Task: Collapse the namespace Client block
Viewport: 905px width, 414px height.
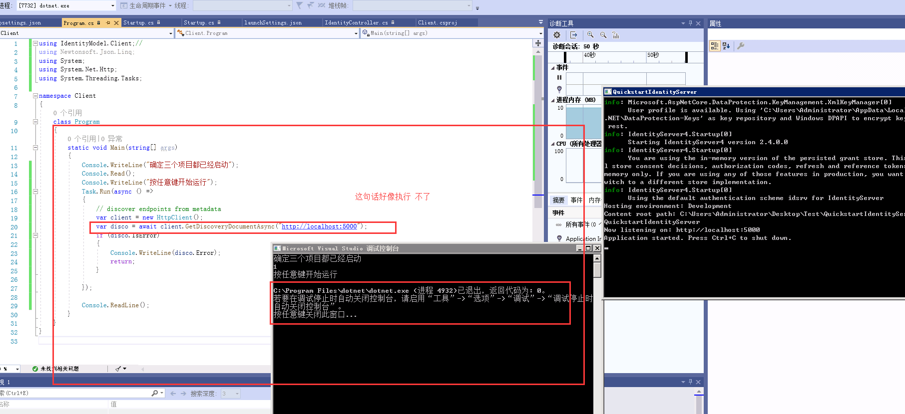Action: 35,96
